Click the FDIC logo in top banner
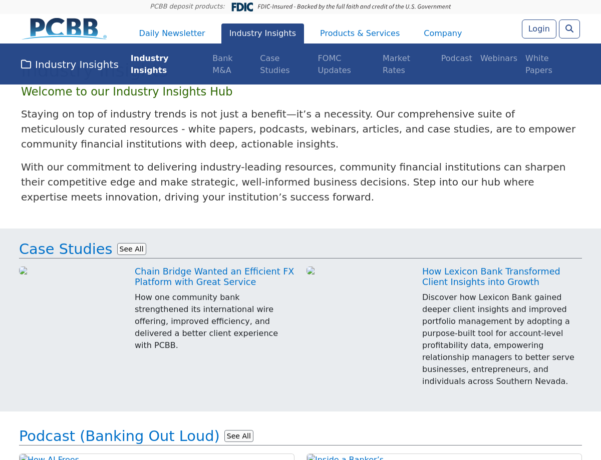This screenshot has width=601, height=460. (x=242, y=7)
